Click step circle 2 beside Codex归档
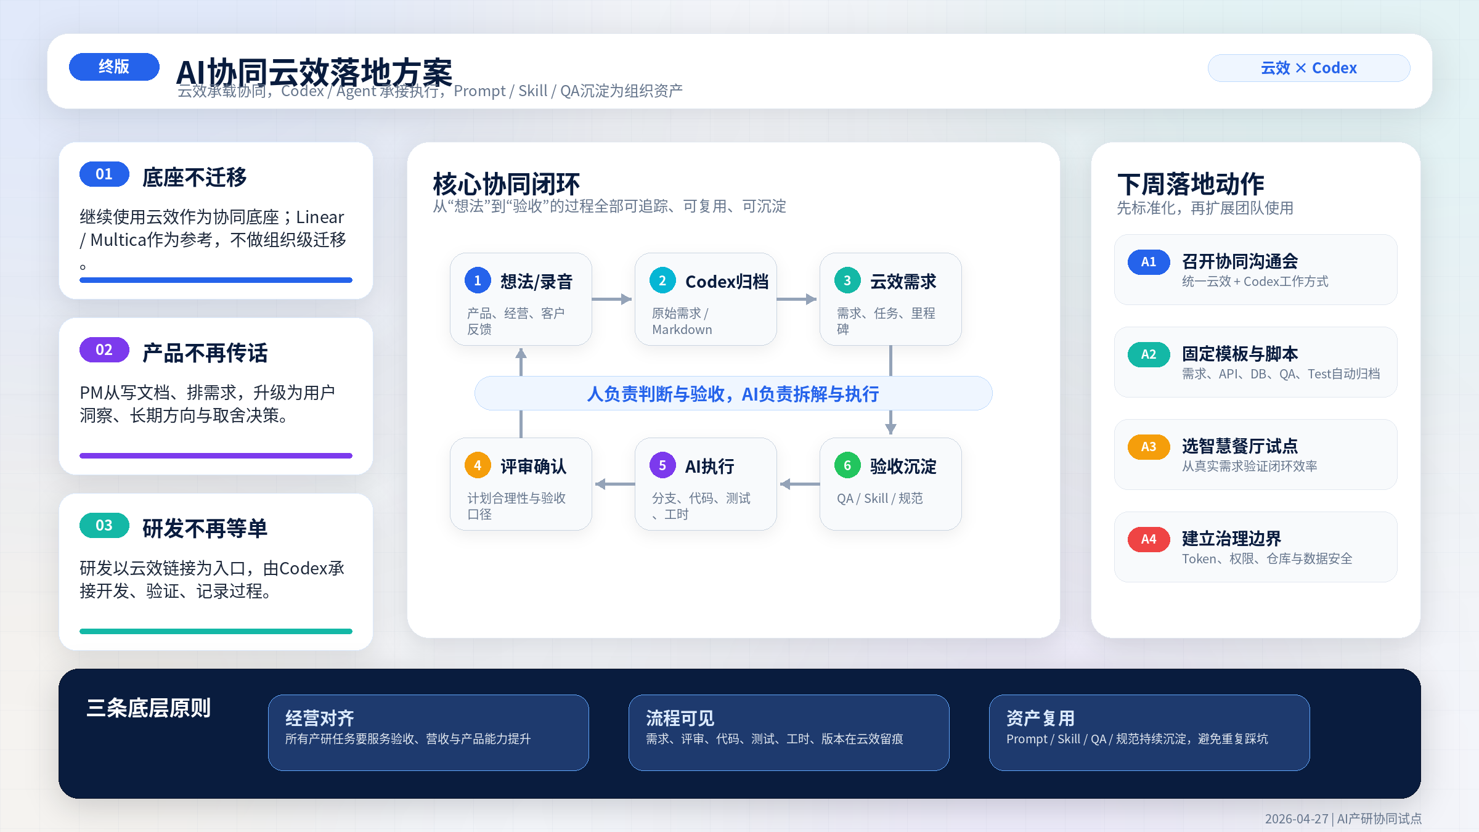The height and width of the screenshot is (832, 1479). [x=662, y=280]
